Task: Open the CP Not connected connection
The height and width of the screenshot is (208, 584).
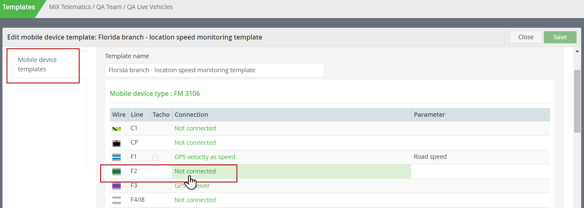Action: (x=195, y=143)
